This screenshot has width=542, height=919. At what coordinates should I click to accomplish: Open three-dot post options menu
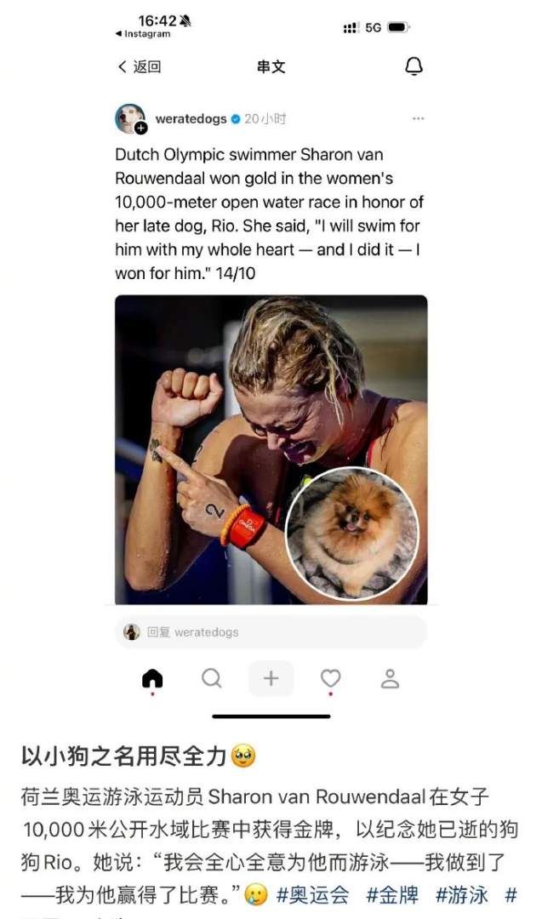click(x=418, y=118)
